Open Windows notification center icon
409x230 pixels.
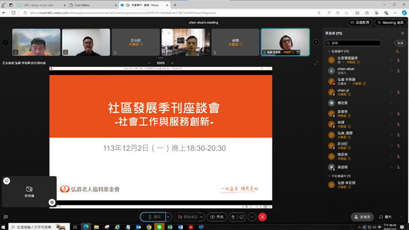[x=402, y=227]
